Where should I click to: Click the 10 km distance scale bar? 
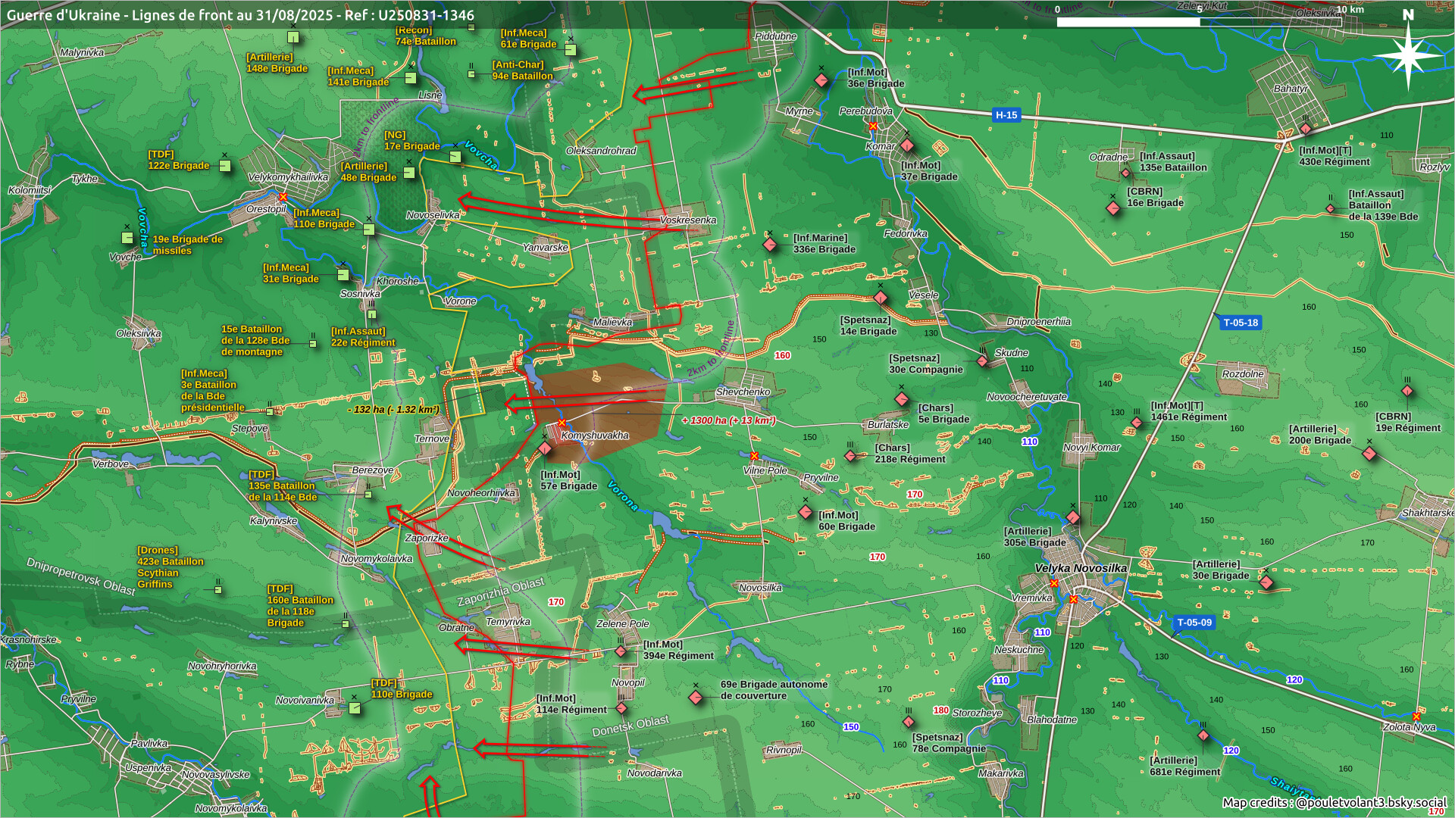[x=1199, y=21]
